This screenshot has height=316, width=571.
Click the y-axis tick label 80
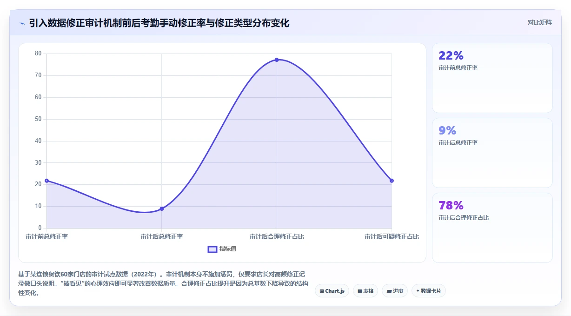point(38,54)
